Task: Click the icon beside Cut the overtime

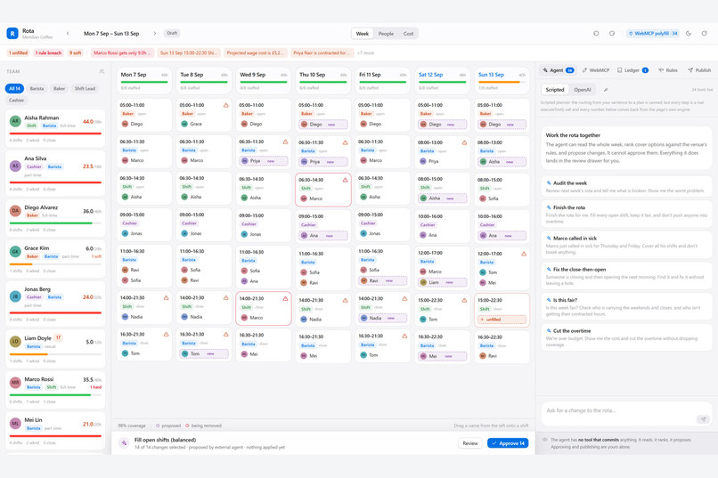Action: [x=549, y=331]
